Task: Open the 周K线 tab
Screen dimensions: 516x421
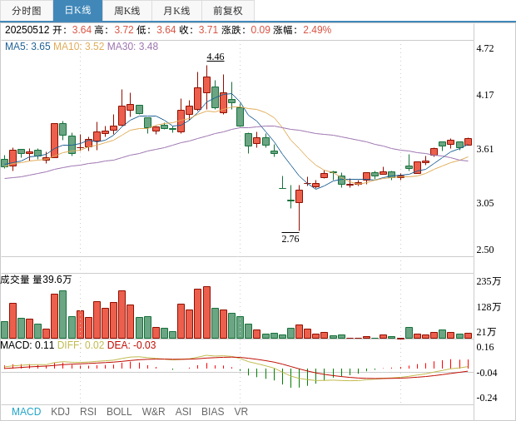Action: point(127,11)
